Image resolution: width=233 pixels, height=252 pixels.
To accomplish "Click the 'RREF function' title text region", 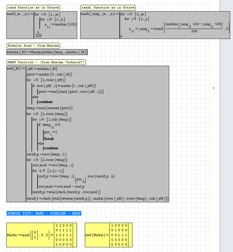I will (x=46, y=62).
